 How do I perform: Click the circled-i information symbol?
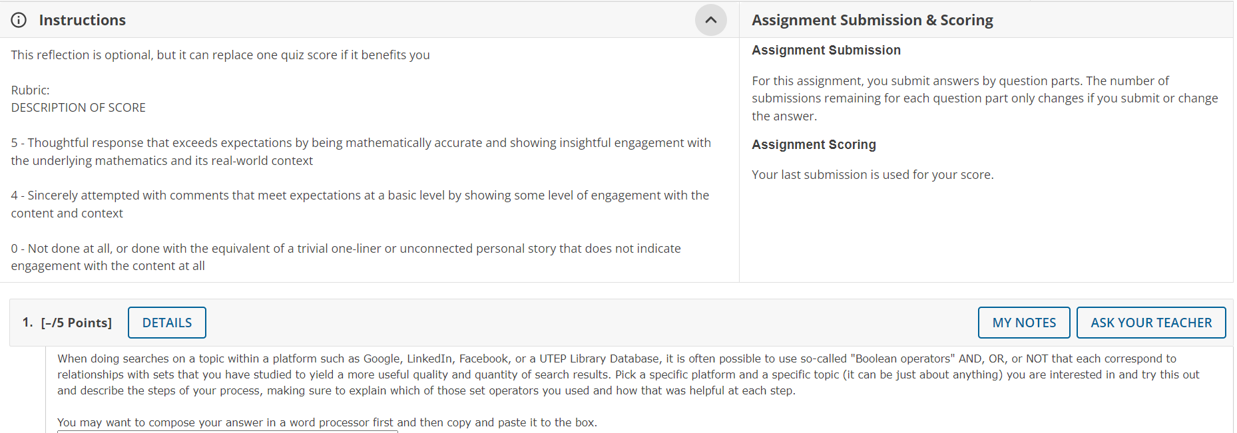(x=18, y=20)
